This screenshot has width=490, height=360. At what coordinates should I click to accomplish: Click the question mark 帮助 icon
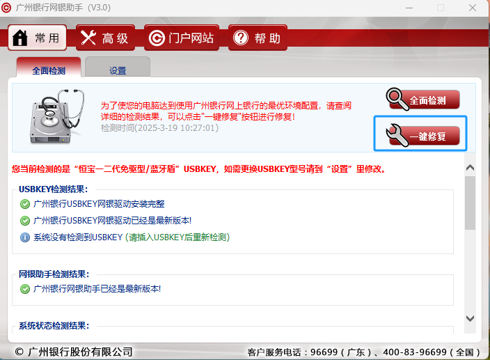pos(239,38)
